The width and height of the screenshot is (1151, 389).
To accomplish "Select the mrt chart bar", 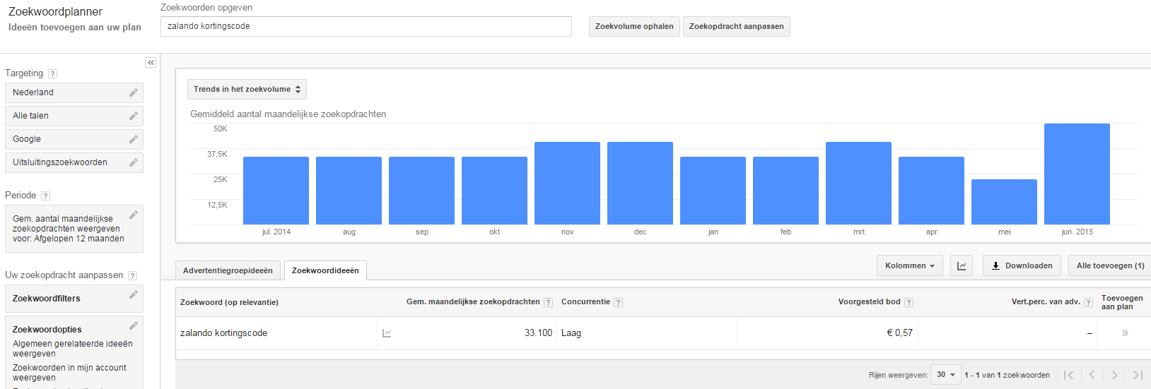I will [x=858, y=183].
